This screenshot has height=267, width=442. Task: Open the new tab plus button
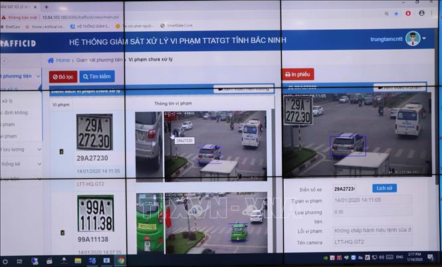point(47,7)
